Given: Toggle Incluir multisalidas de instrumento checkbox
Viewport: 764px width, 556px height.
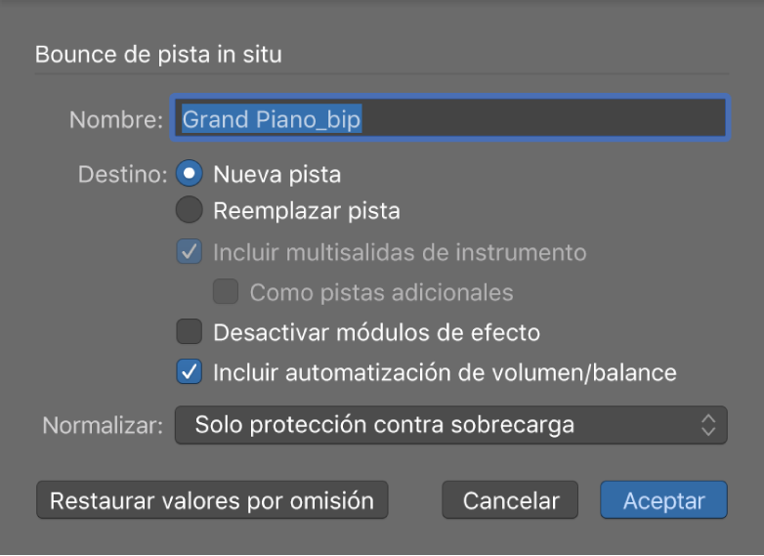Looking at the screenshot, I should point(190,252).
